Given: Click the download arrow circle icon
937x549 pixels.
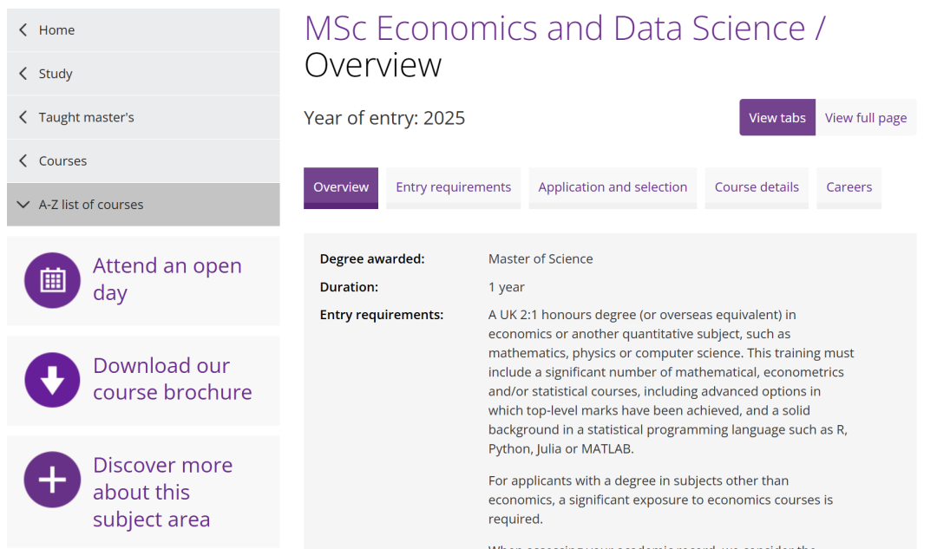Looking at the screenshot, I should tap(53, 380).
